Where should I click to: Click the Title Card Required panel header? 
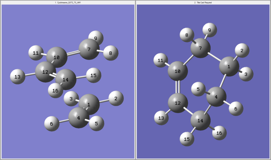(203, 2)
